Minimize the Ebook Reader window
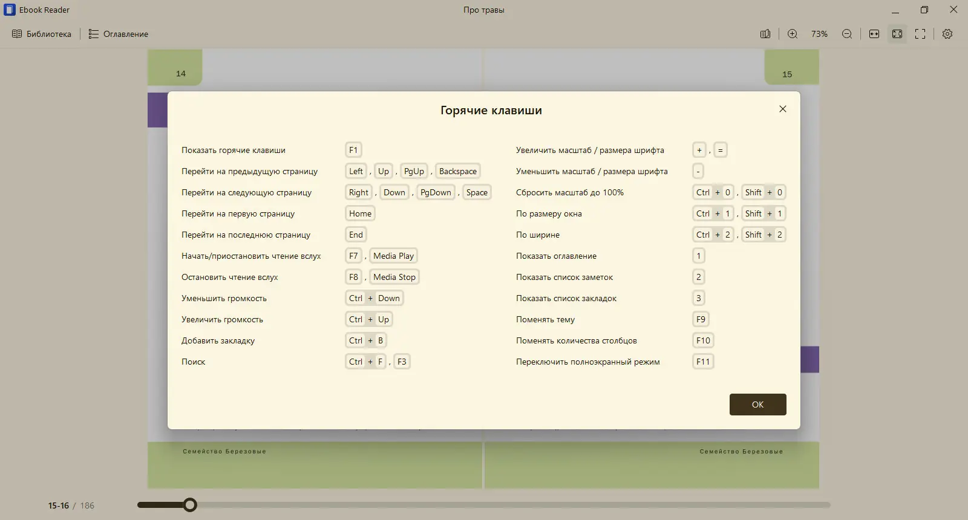 895,10
